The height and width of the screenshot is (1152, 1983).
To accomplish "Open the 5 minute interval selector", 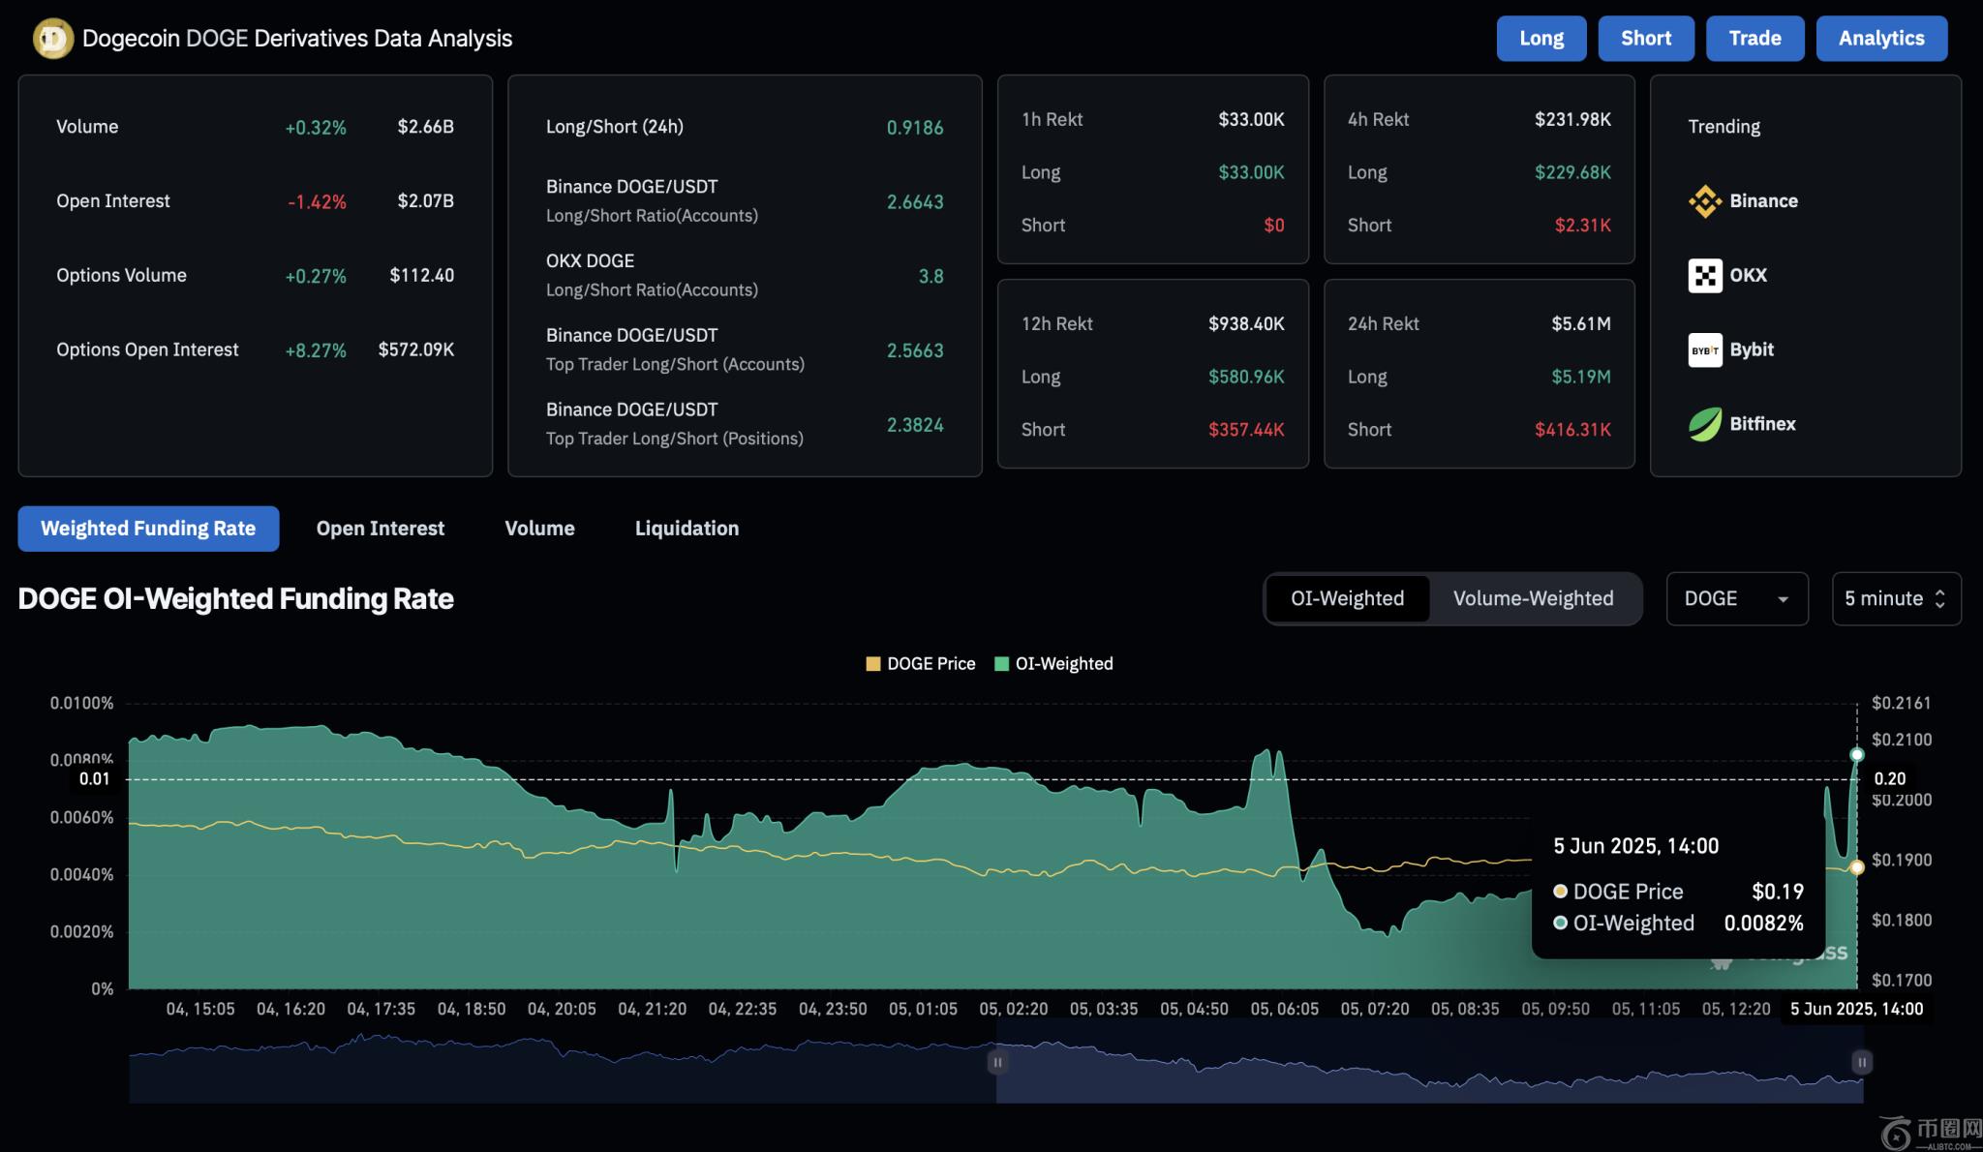I will pos(1895,599).
